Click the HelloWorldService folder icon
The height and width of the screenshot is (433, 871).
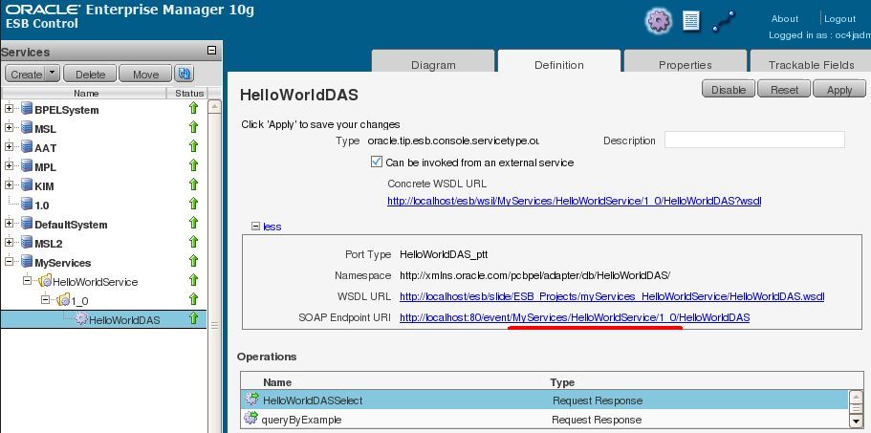(44, 281)
